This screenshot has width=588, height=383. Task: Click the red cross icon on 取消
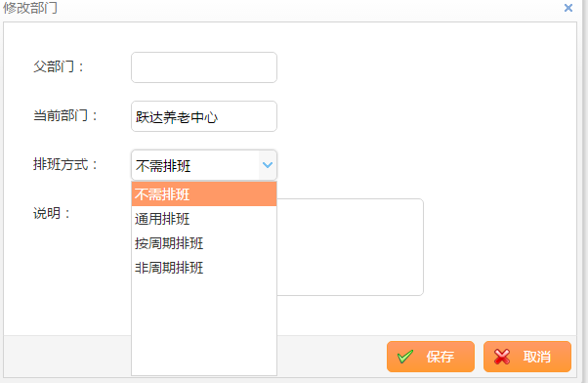[x=502, y=357]
